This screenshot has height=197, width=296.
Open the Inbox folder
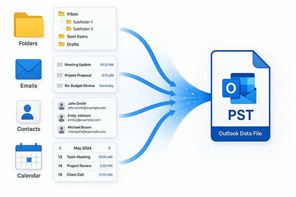tap(73, 14)
